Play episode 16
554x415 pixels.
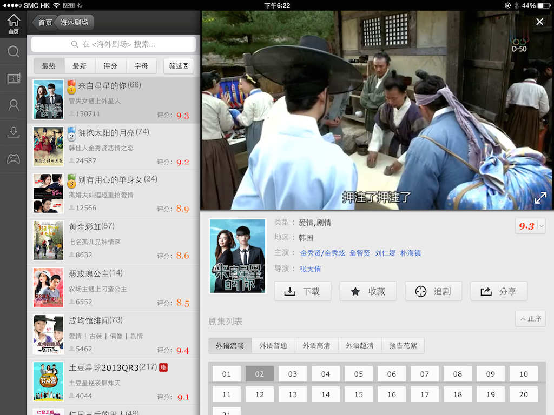click(x=392, y=394)
